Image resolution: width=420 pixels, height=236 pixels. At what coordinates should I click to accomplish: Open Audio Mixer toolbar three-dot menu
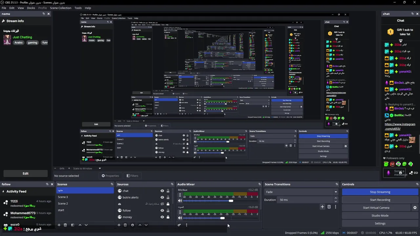(186, 225)
